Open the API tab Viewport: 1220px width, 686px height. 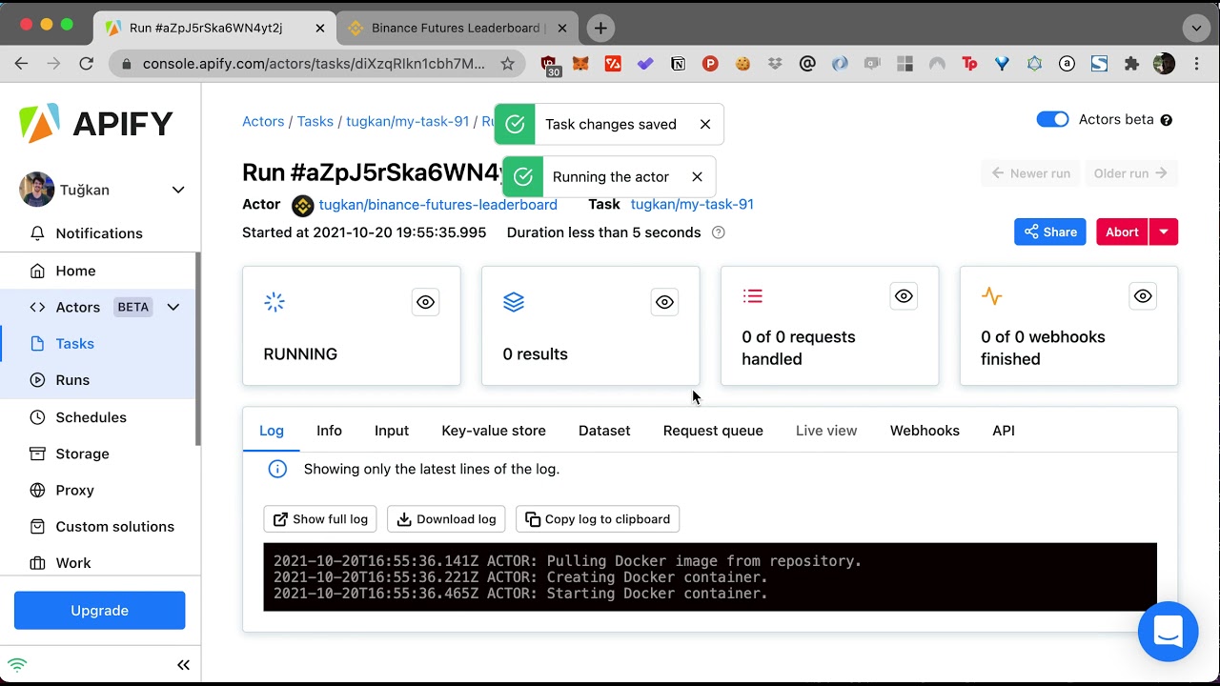(x=1004, y=431)
